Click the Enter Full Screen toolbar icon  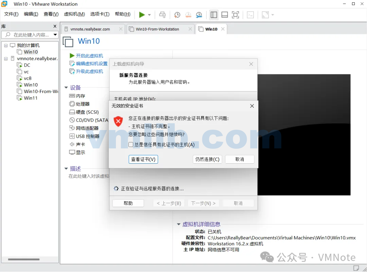point(235,15)
